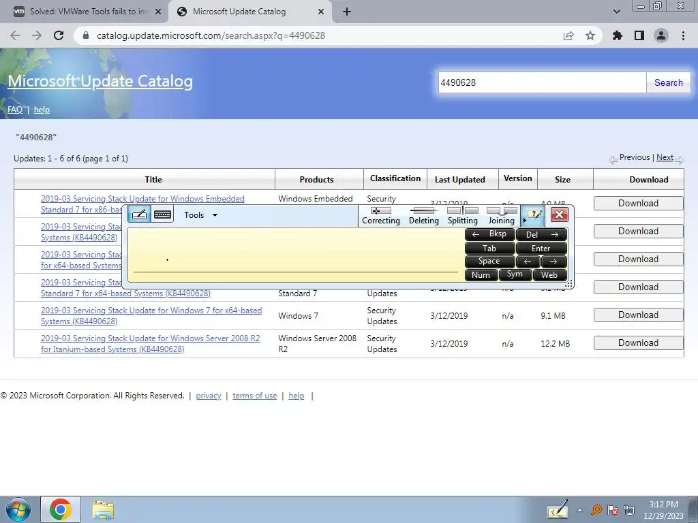This screenshot has width=698, height=523.
Task: Click the right arrow key
Action: [553, 261]
